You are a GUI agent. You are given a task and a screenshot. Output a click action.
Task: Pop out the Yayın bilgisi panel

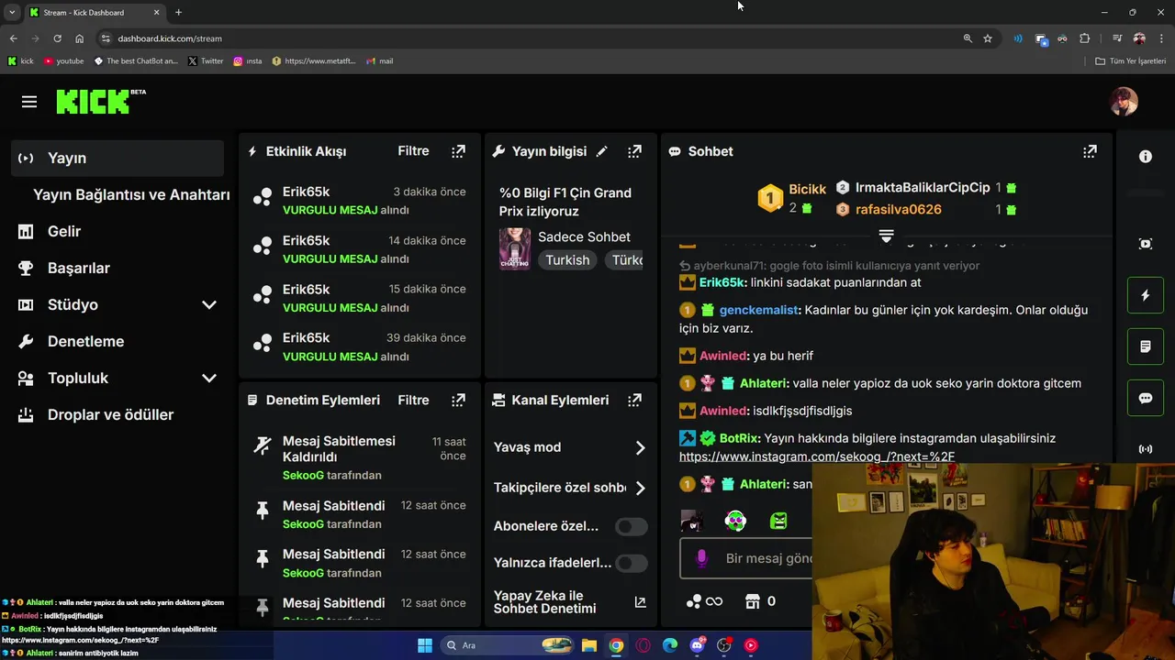coord(634,151)
